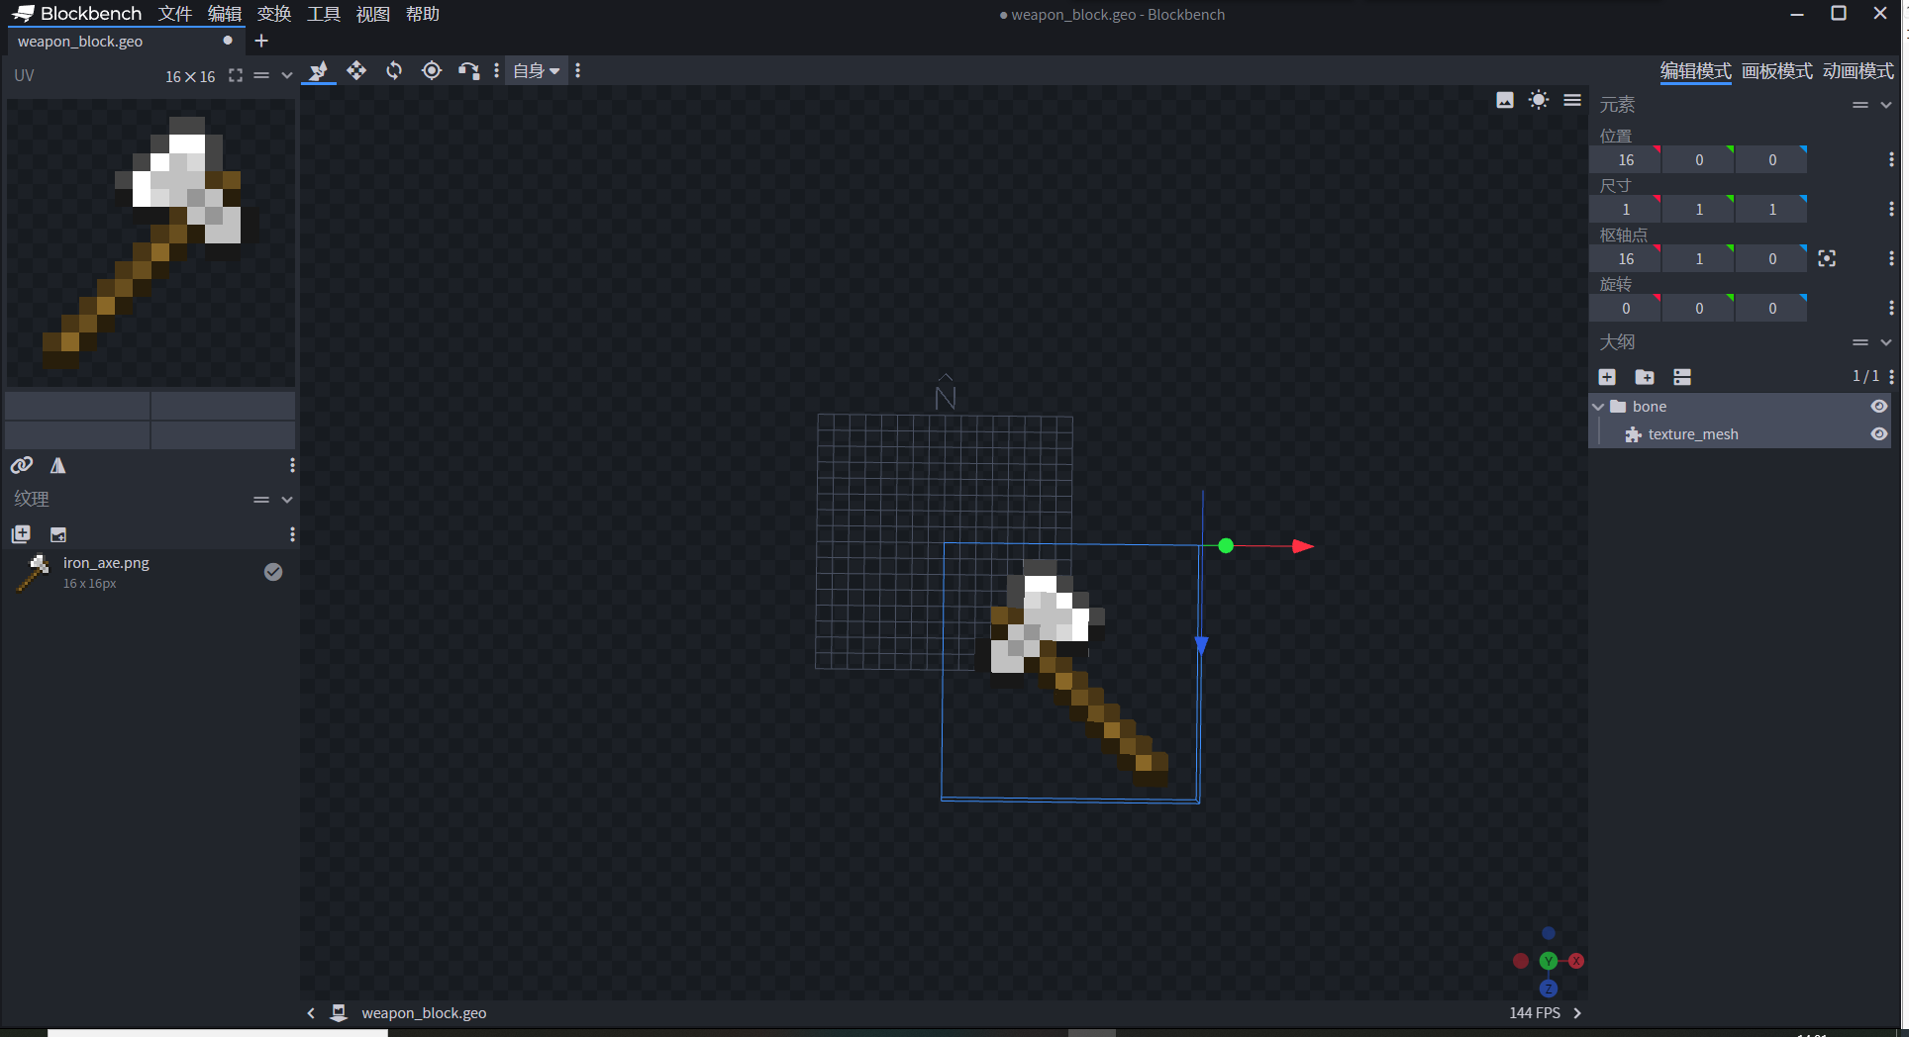Collapse the 纹理 textures panel
The width and height of the screenshot is (1909, 1037).
click(x=287, y=500)
